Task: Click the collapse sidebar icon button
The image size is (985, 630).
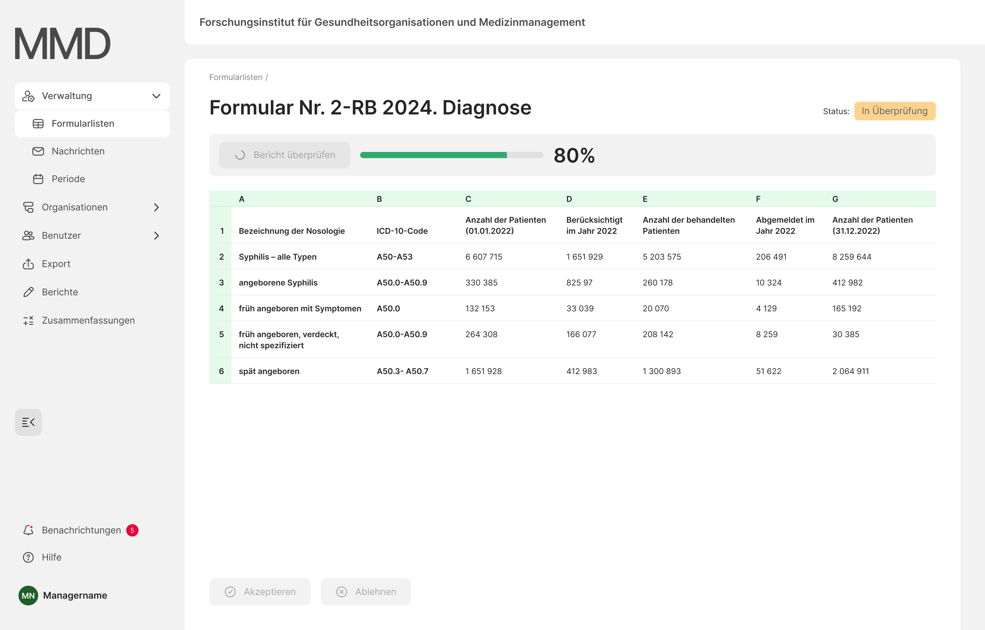Action: click(x=28, y=422)
